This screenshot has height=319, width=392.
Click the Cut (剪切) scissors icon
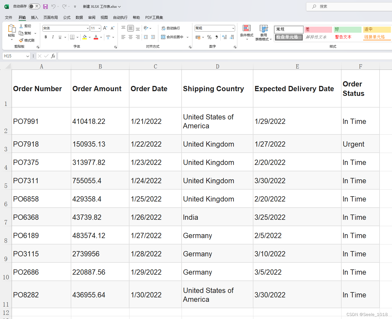click(x=21, y=26)
